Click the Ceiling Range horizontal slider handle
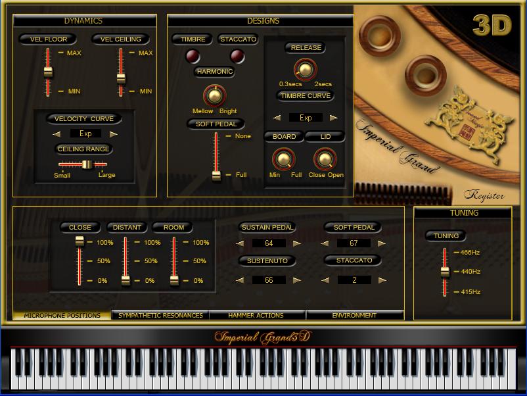Screen dimensions: 527x396 pos(87,164)
